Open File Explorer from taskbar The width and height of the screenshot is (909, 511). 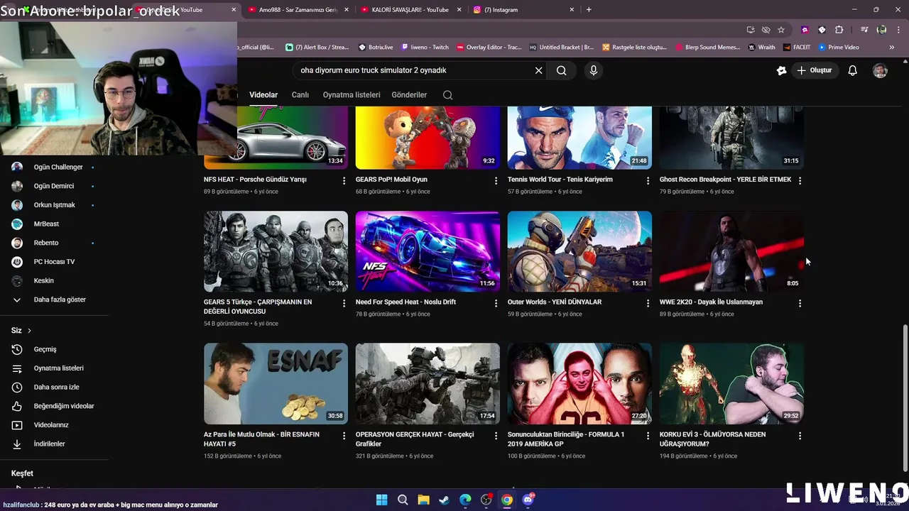point(423,500)
